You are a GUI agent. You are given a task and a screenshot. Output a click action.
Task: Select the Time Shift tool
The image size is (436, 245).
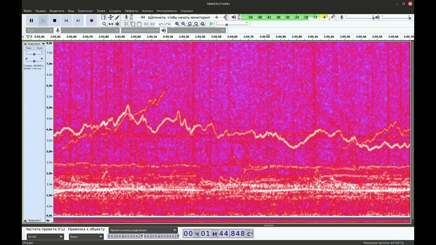tap(111, 24)
